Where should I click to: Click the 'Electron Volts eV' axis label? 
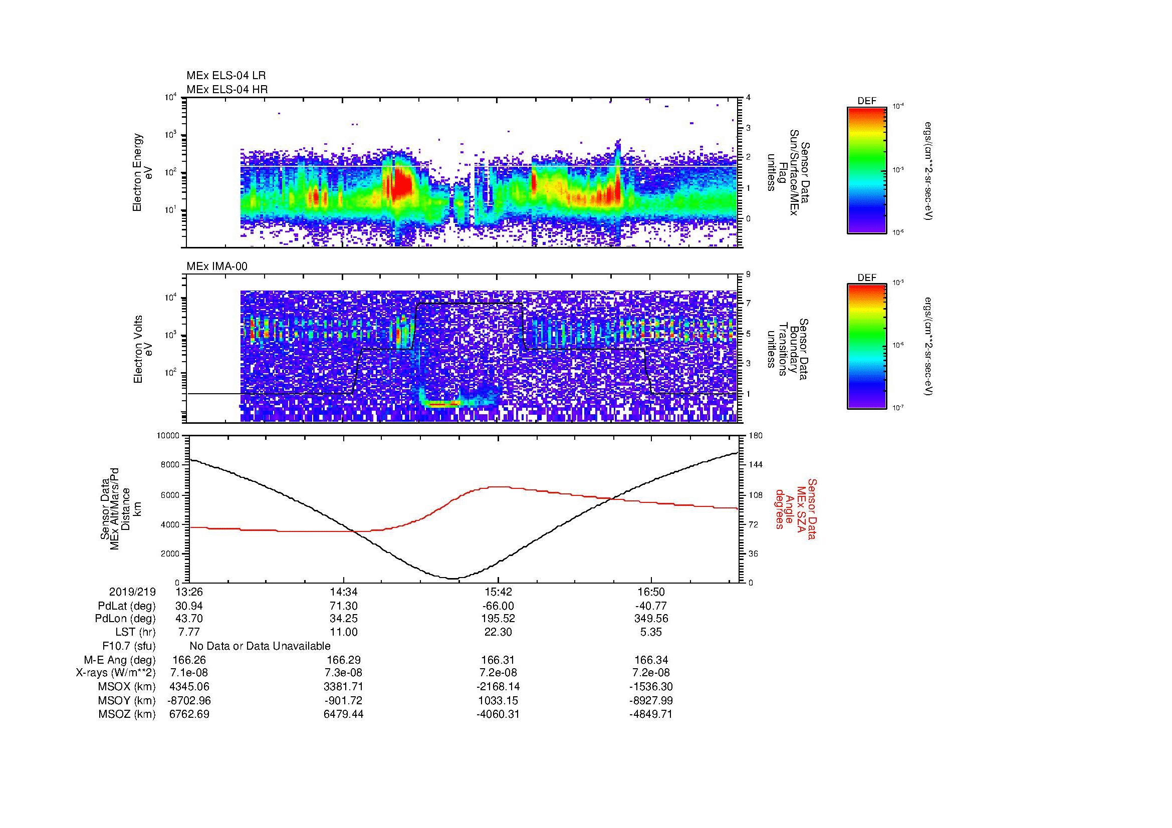(143, 349)
